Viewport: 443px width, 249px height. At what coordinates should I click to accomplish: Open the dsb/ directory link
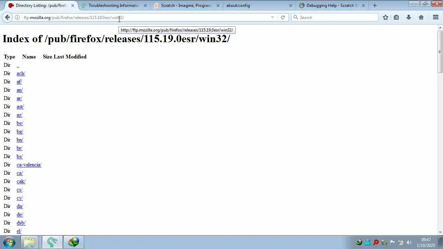pos(21,223)
